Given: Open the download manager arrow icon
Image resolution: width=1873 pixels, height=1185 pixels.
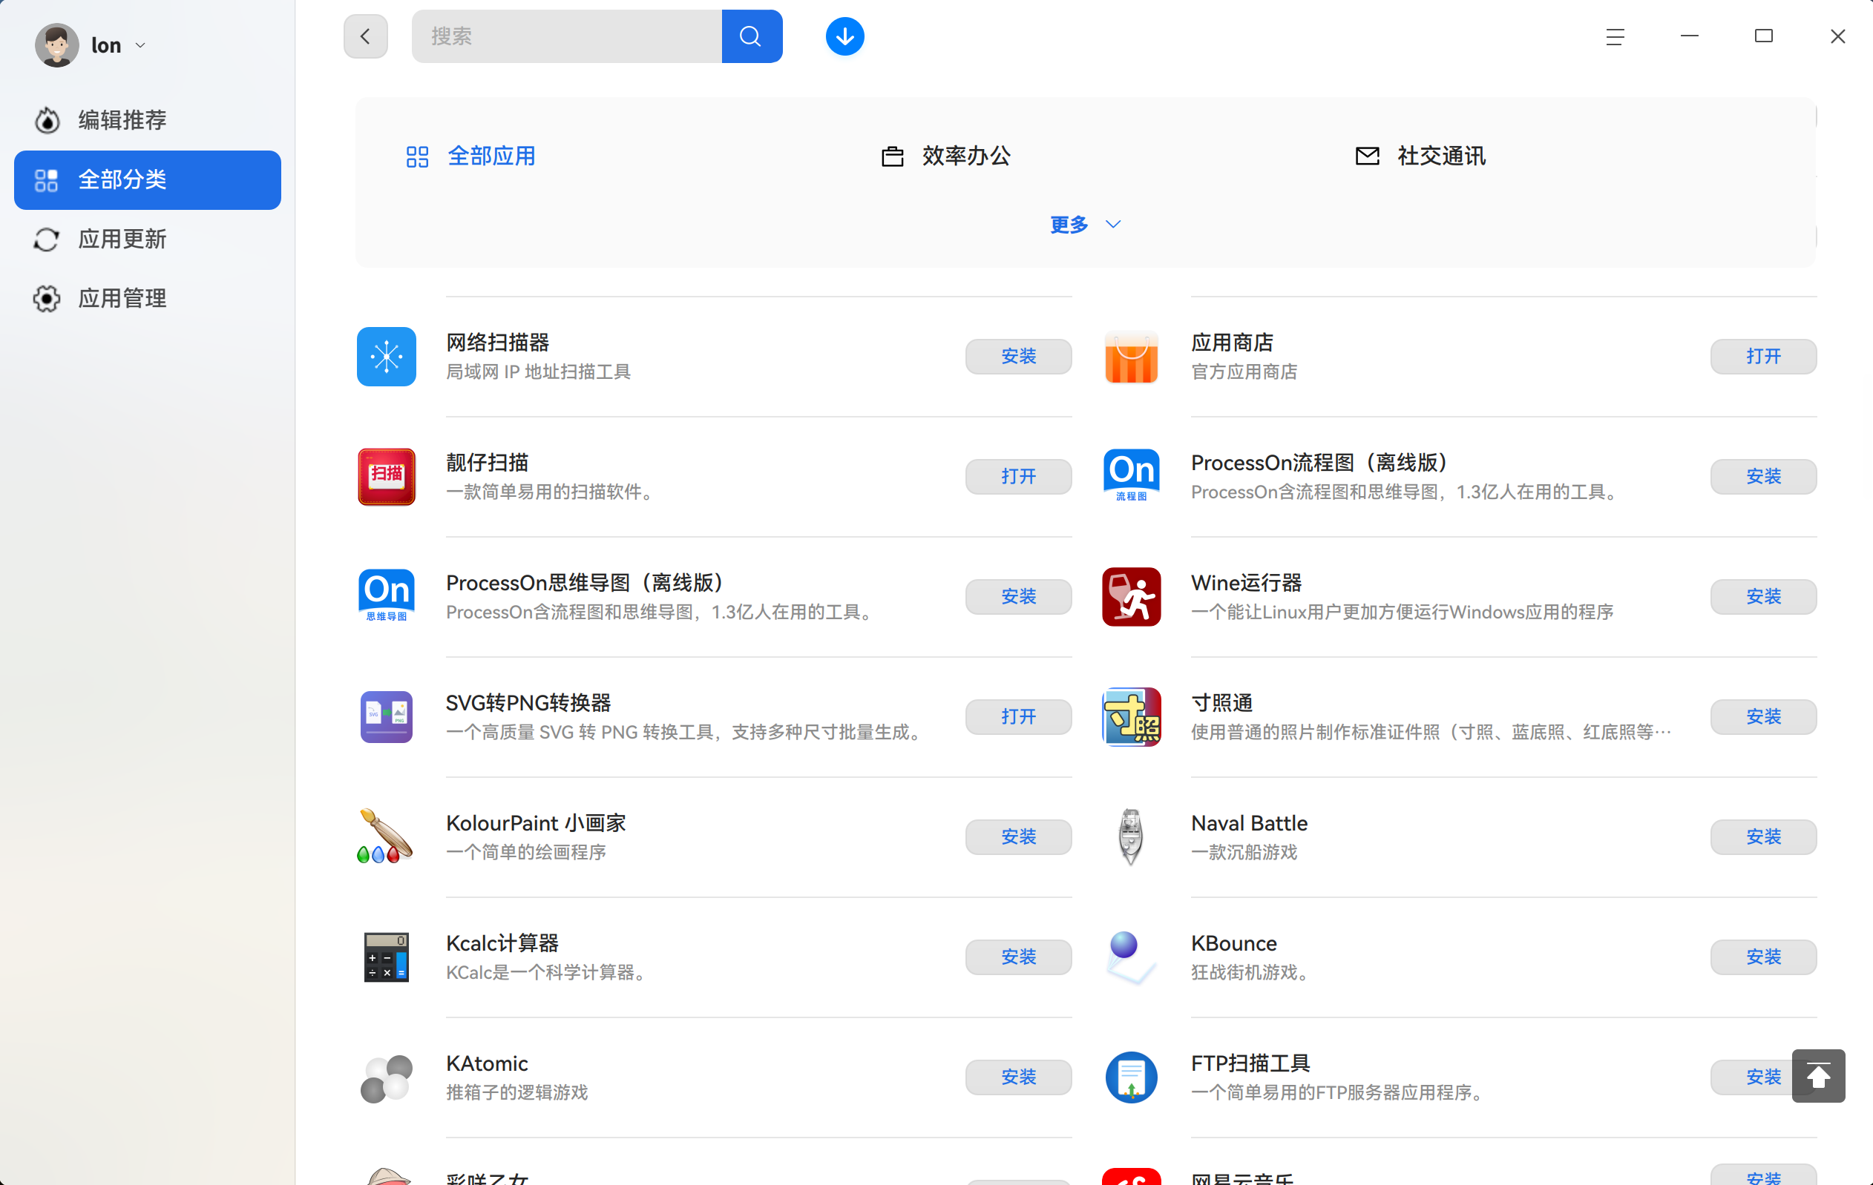Looking at the screenshot, I should coord(844,36).
